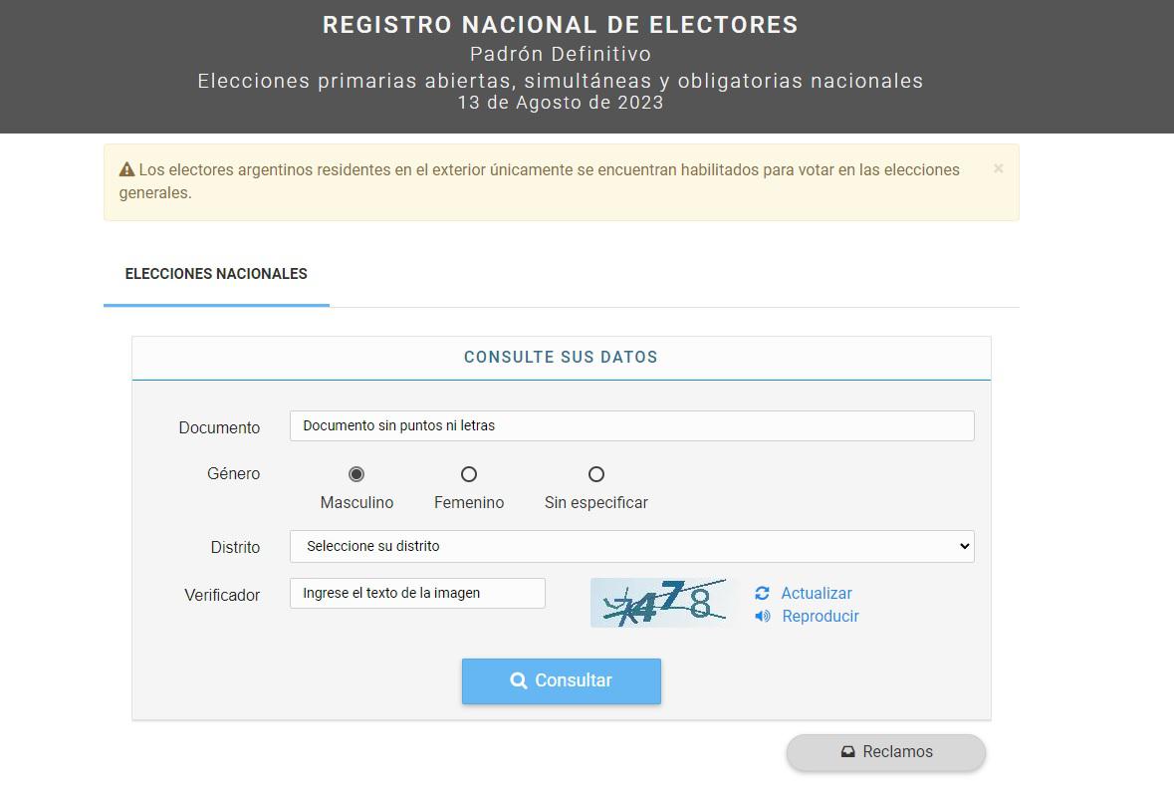
Task: Expand the district dropdown arrow
Action: click(x=963, y=546)
